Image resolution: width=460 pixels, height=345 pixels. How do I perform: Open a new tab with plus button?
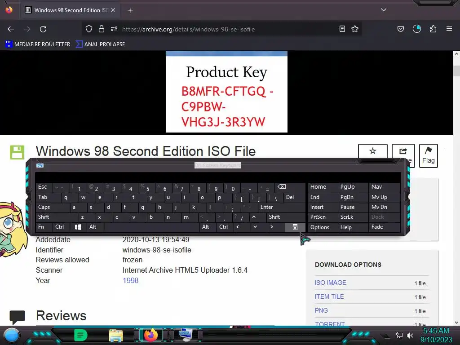pyautogui.click(x=130, y=10)
